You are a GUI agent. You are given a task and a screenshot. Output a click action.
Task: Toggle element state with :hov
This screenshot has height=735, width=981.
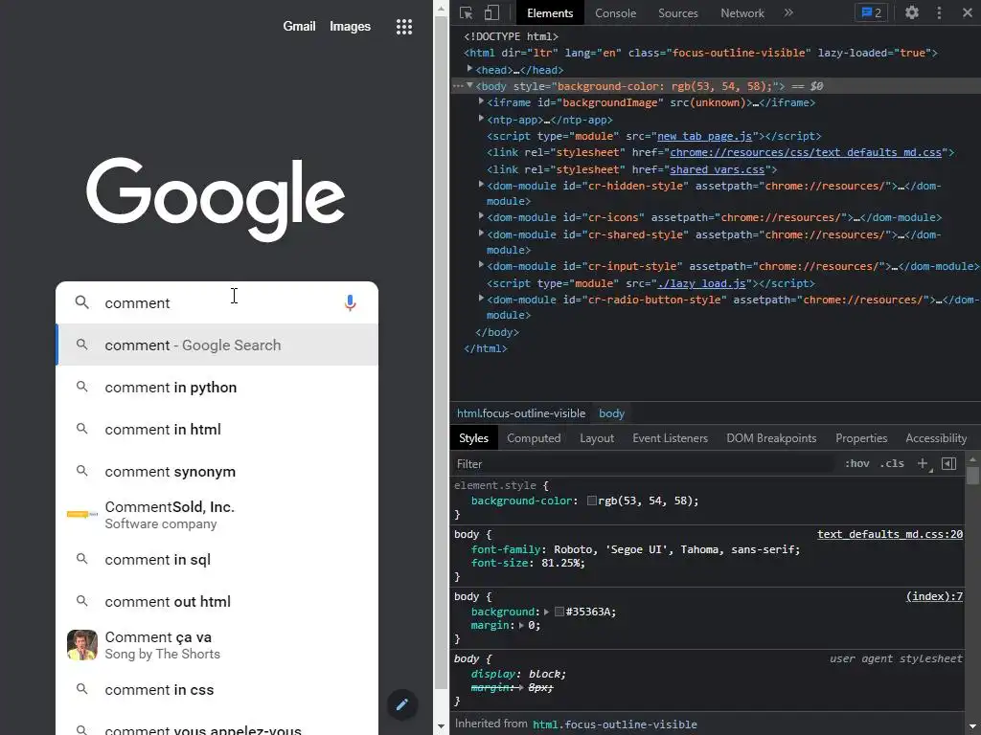click(856, 463)
